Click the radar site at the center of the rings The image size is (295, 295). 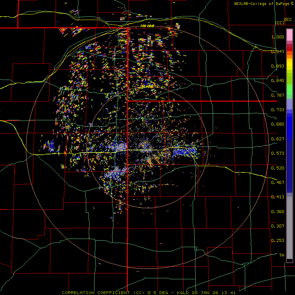(147, 148)
